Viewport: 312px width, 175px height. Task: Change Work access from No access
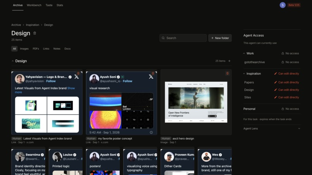(290, 53)
